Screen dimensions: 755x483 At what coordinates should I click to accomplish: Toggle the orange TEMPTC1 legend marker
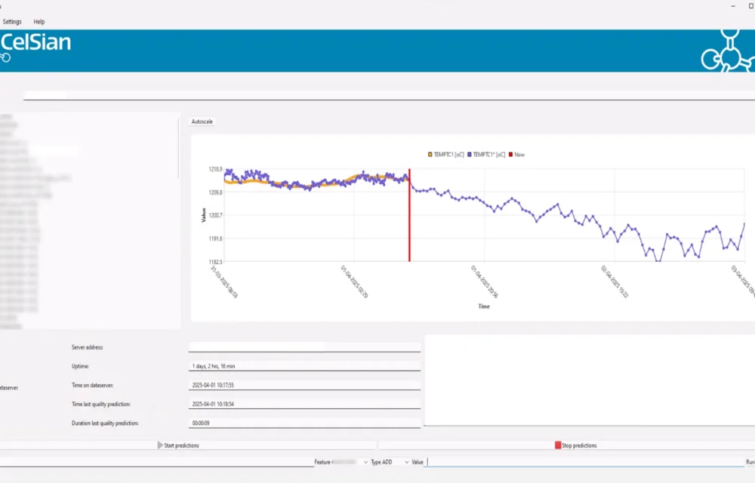(430, 155)
